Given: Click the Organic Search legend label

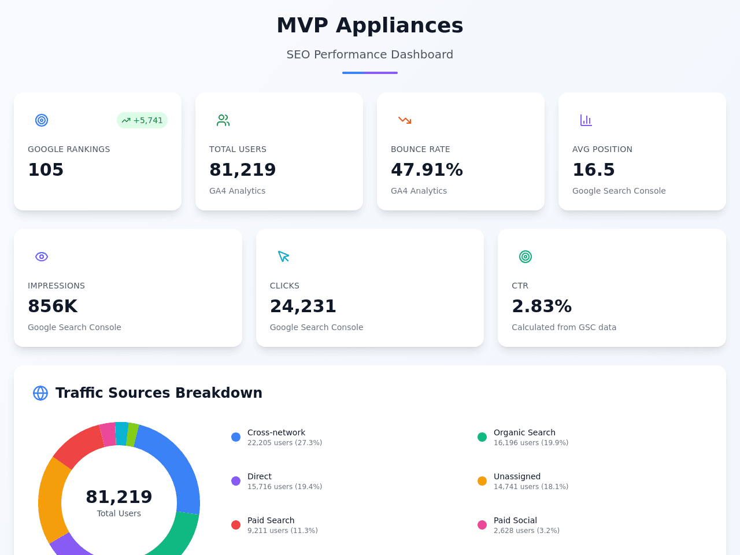Looking at the screenshot, I should (x=524, y=432).
